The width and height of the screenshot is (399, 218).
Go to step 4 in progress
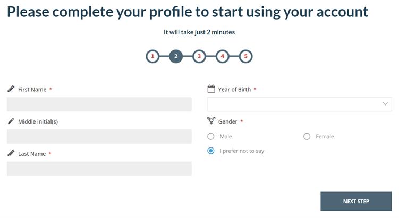[x=222, y=56]
